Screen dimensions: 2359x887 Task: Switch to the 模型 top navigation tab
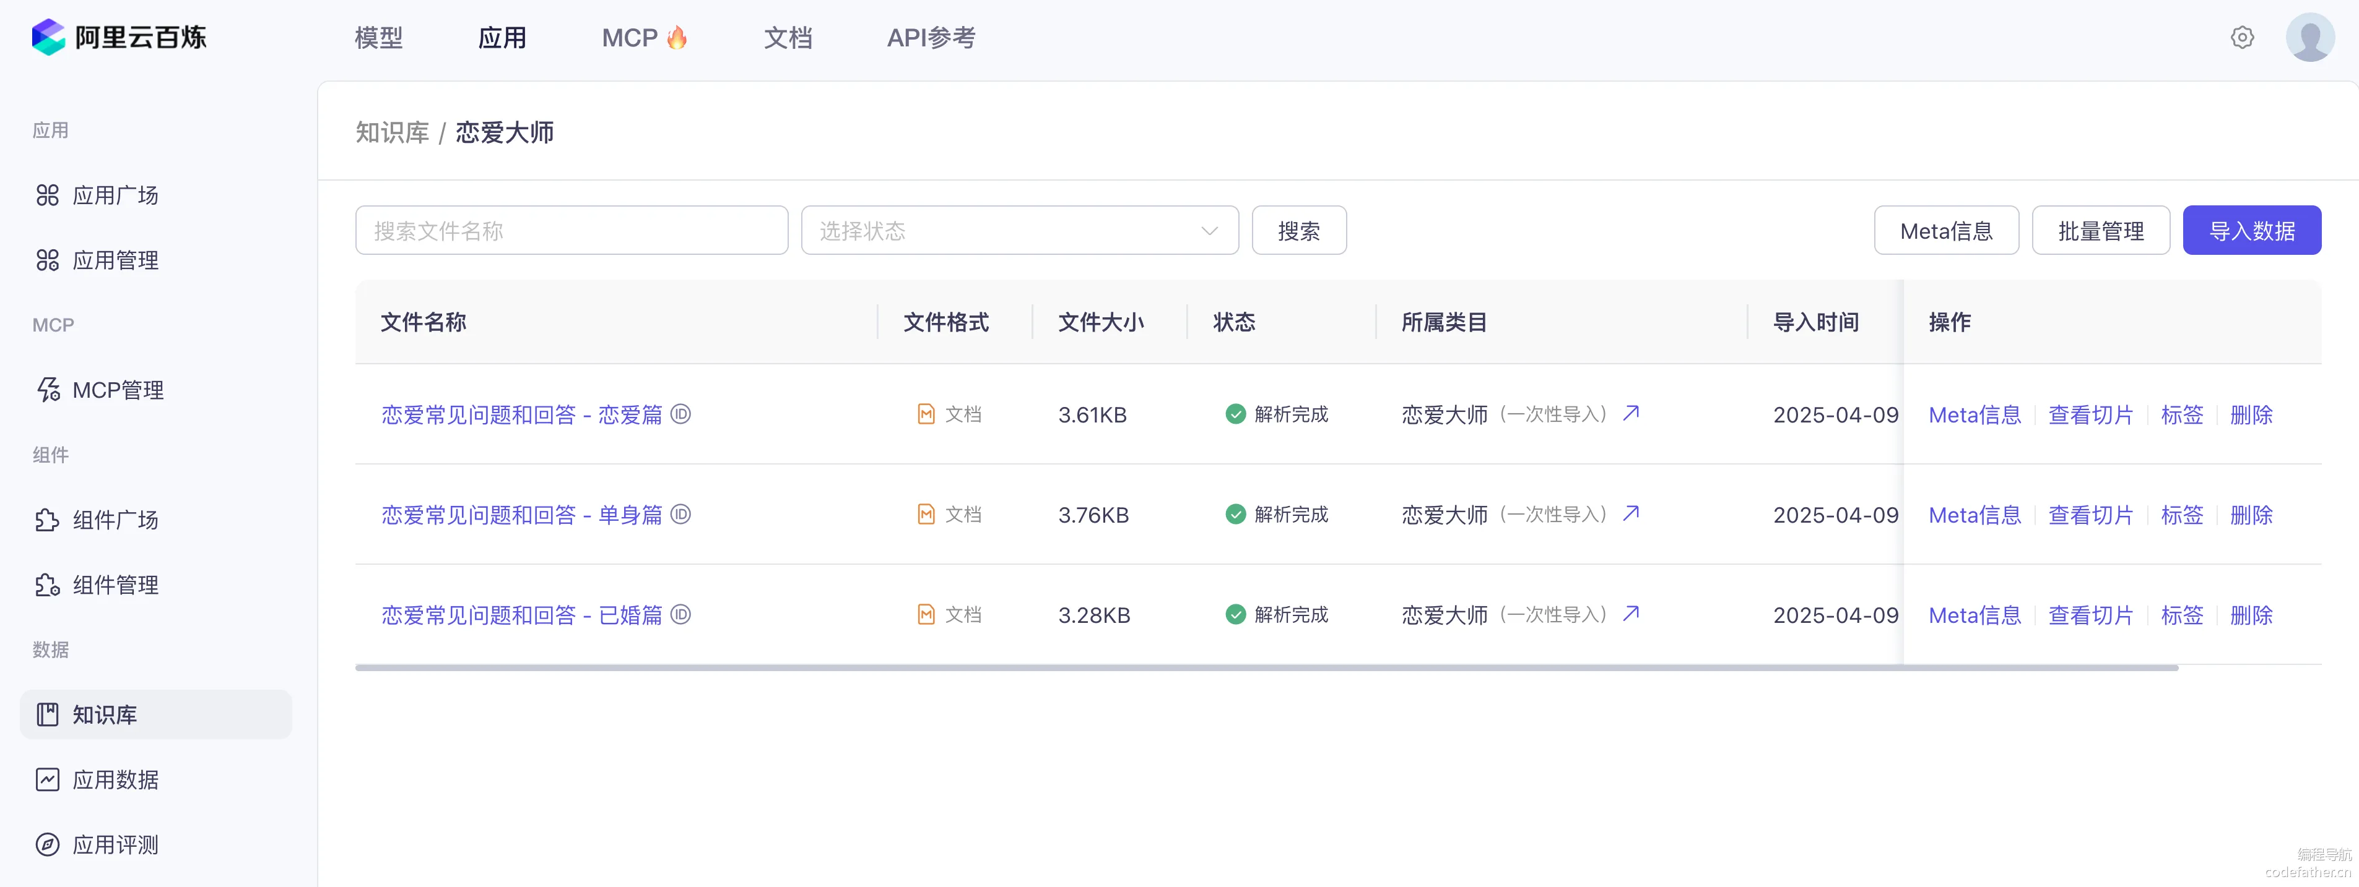click(378, 38)
